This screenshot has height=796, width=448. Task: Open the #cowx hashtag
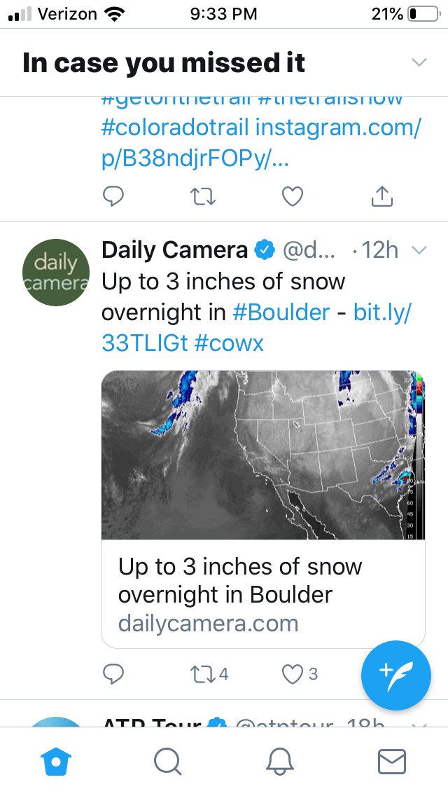click(229, 343)
